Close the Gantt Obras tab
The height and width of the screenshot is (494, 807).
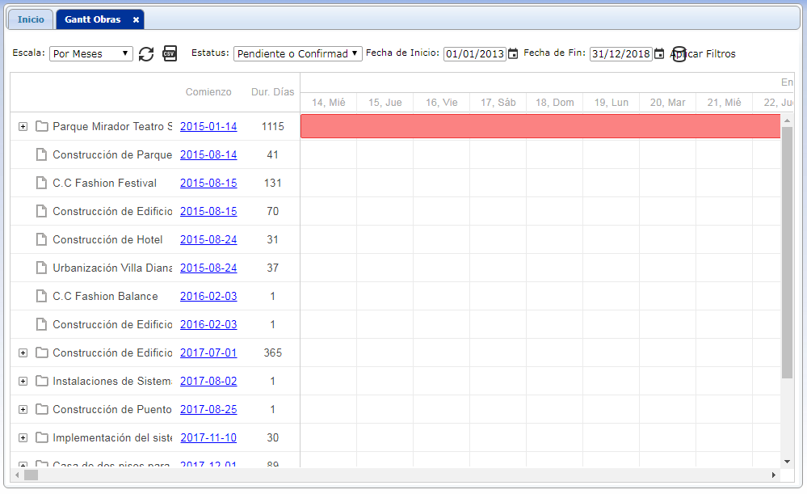pyautogui.click(x=136, y=19)
